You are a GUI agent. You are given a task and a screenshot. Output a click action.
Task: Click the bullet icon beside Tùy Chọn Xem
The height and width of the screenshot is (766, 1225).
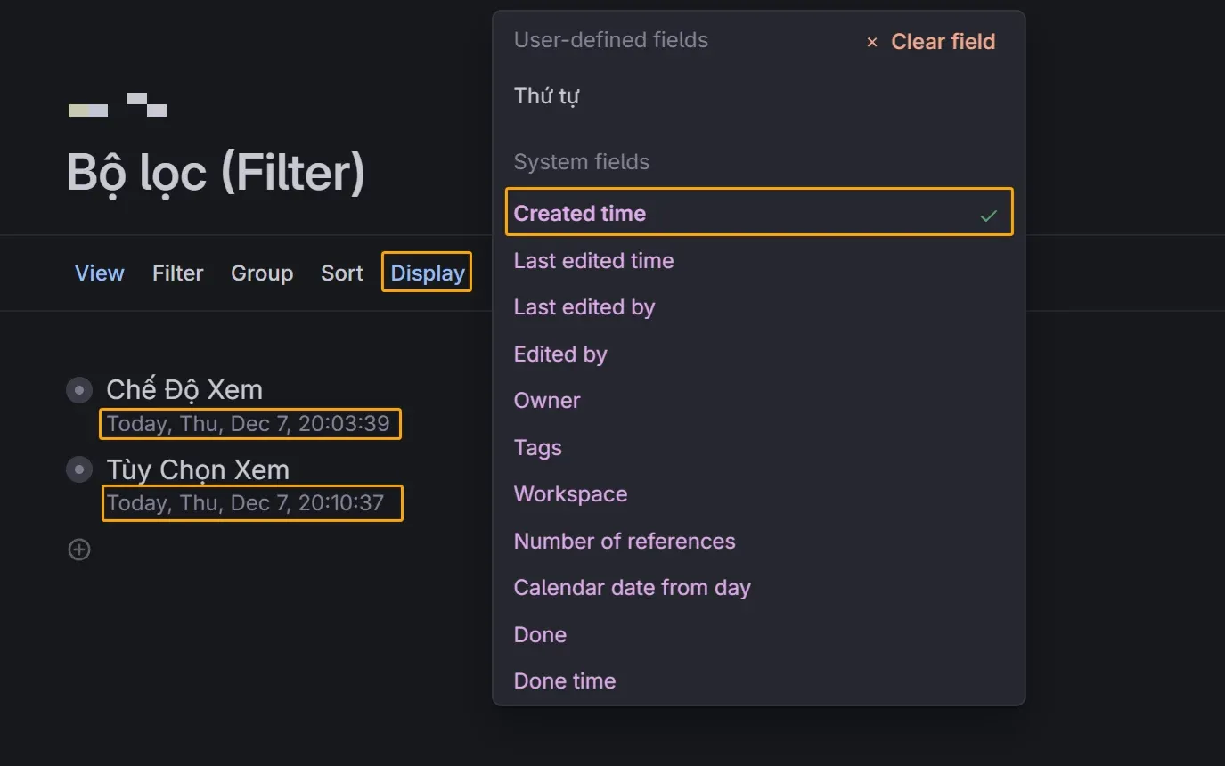(79, 469)
